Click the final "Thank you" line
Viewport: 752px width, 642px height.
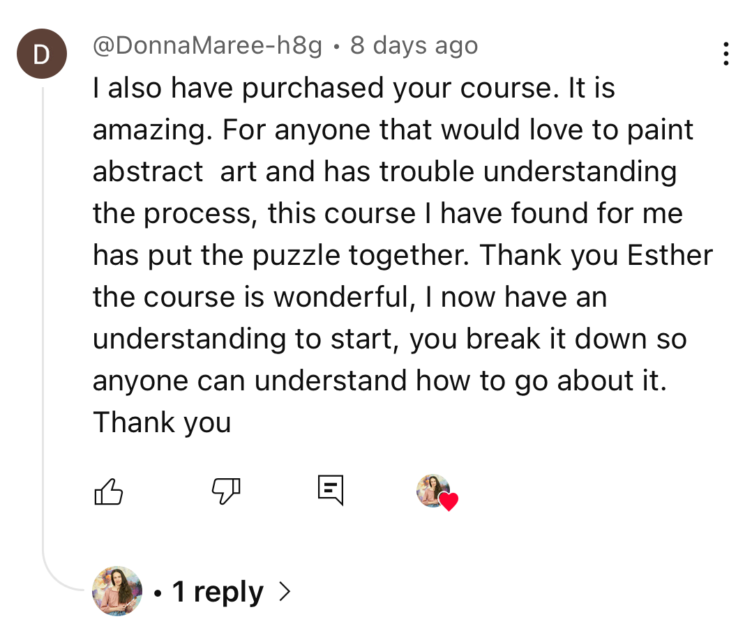click(162, 422)
